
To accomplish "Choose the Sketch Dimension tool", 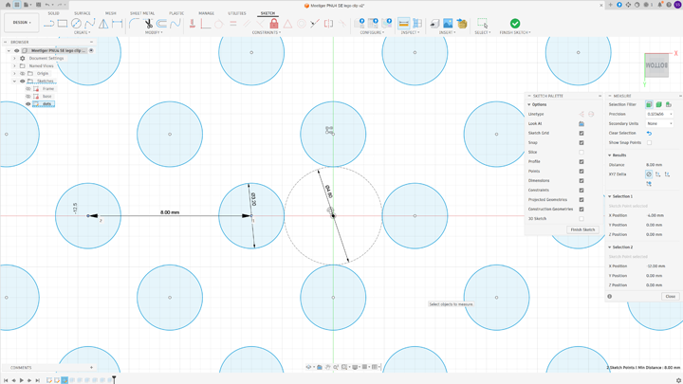I will [118, 24].
